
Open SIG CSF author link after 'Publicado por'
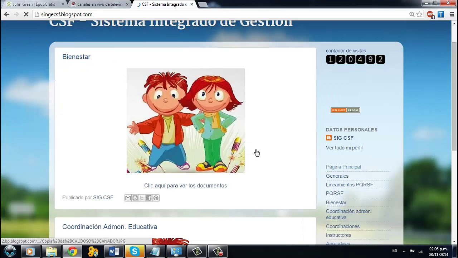tap(103, 197)
